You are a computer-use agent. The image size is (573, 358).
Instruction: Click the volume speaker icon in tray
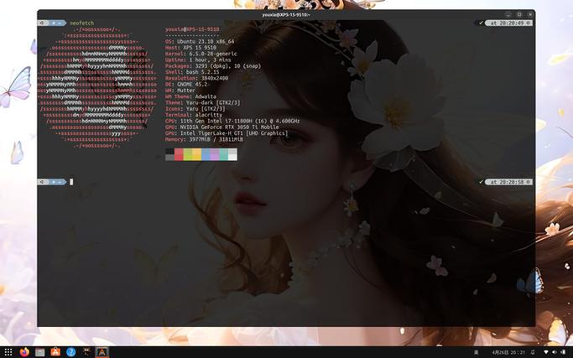(x=555, y=352)
